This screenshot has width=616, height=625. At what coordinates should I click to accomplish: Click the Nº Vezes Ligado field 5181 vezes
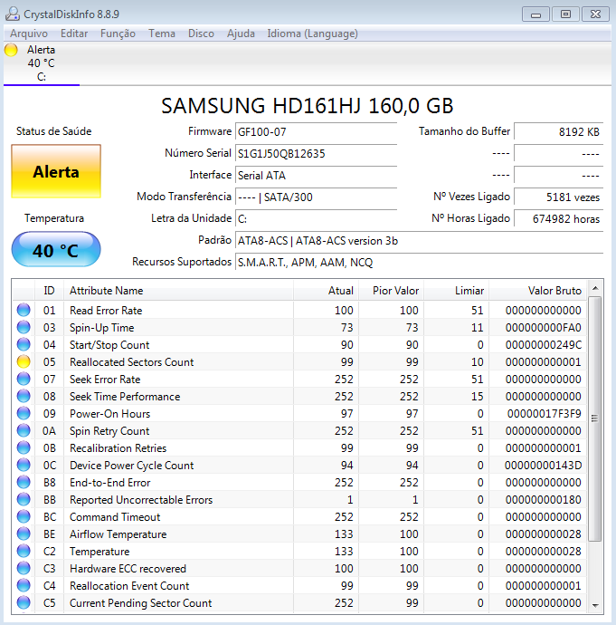[x=558, y=197]
